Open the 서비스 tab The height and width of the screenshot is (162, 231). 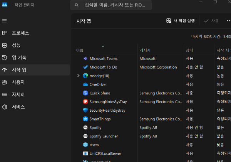(x=35, y=107)
